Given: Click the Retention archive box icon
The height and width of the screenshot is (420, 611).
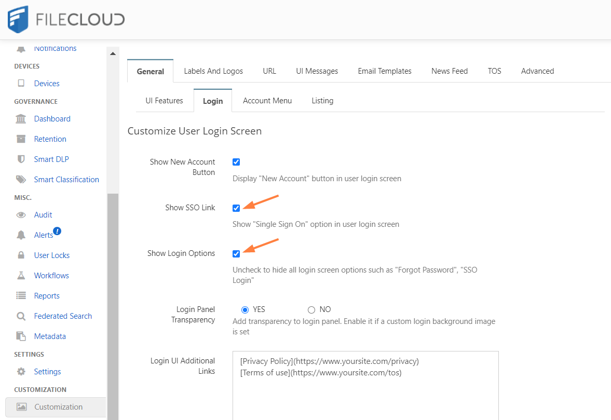Looking at the screenshot, I should [21, 139].
